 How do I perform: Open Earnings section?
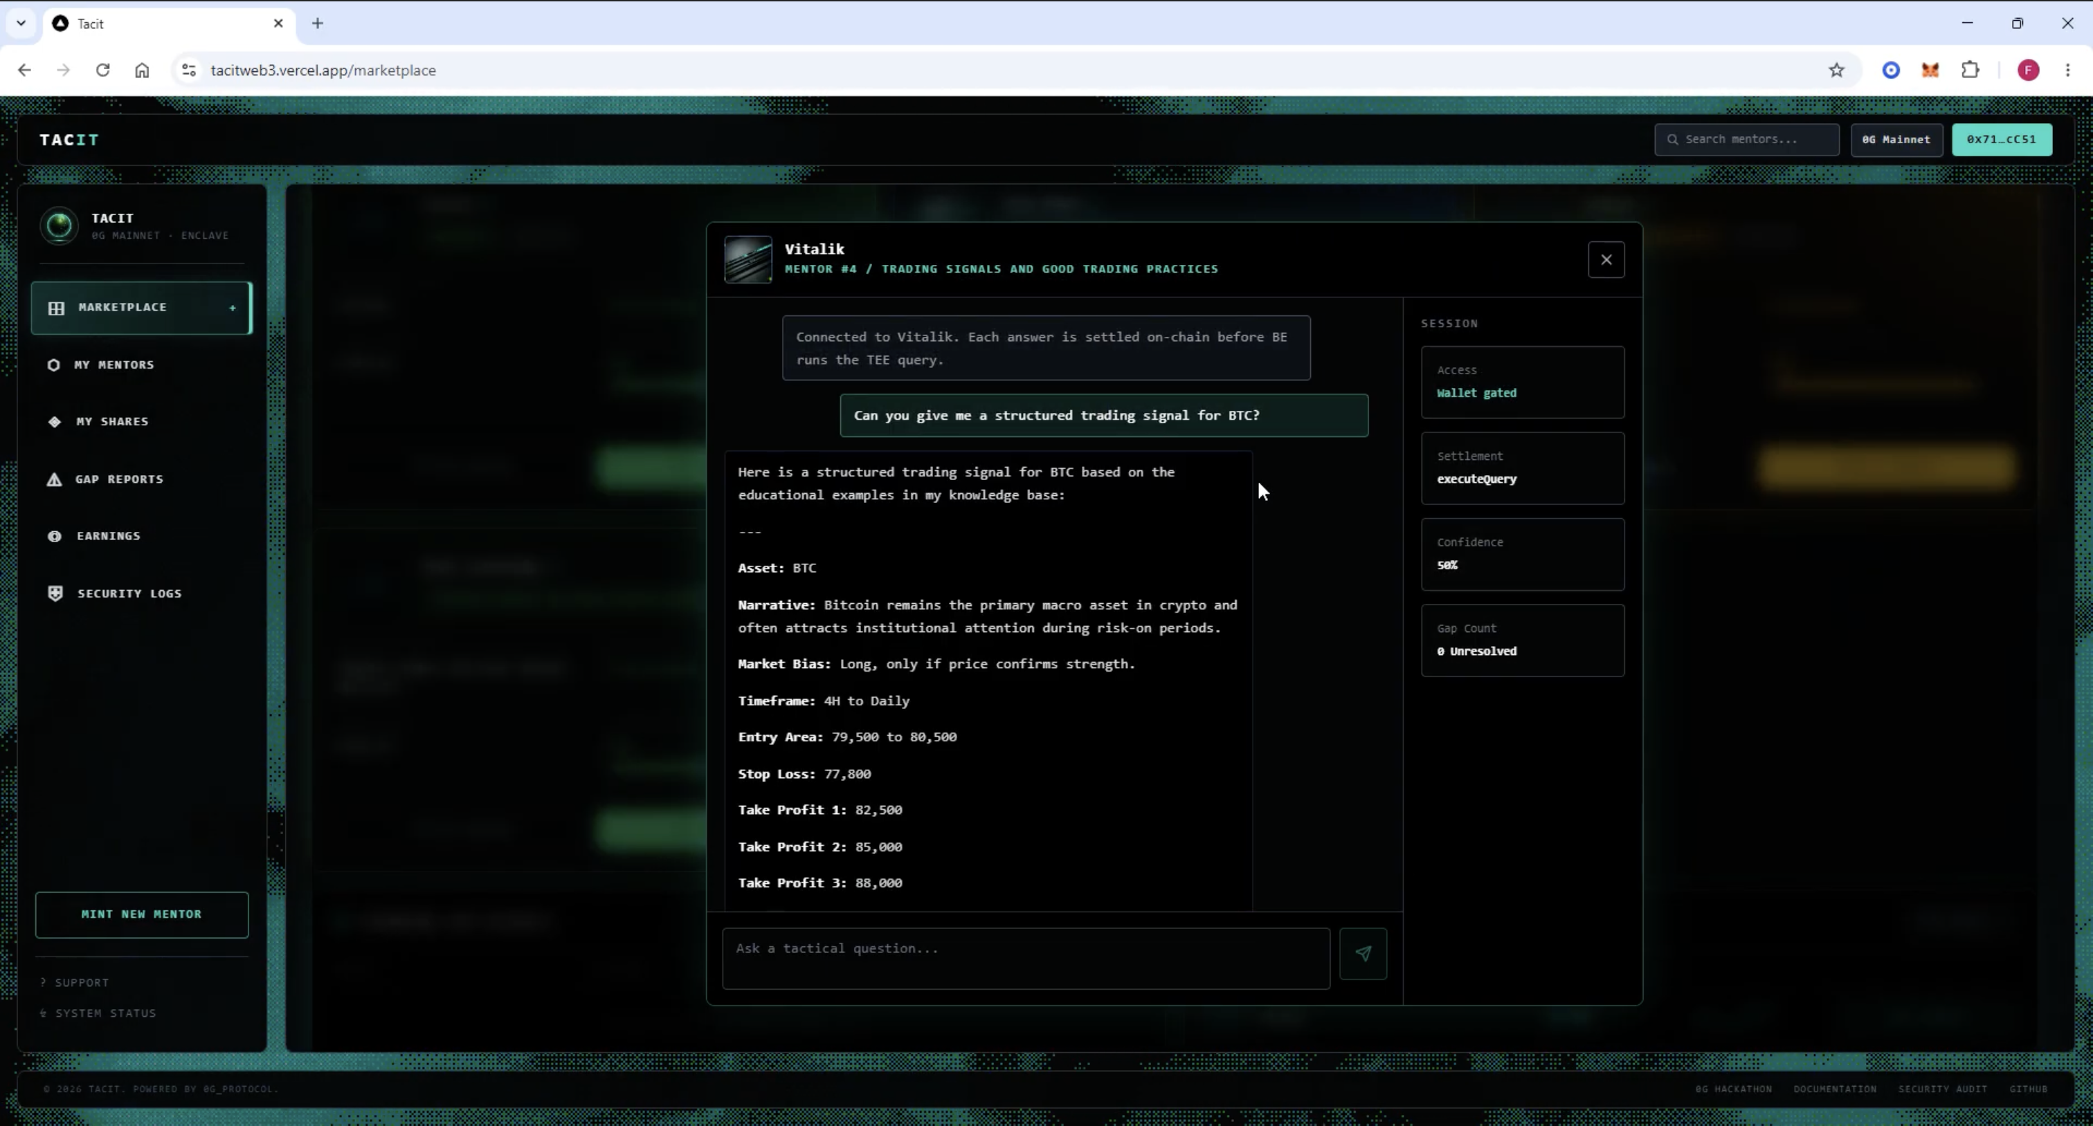click(x=141, y=537)
